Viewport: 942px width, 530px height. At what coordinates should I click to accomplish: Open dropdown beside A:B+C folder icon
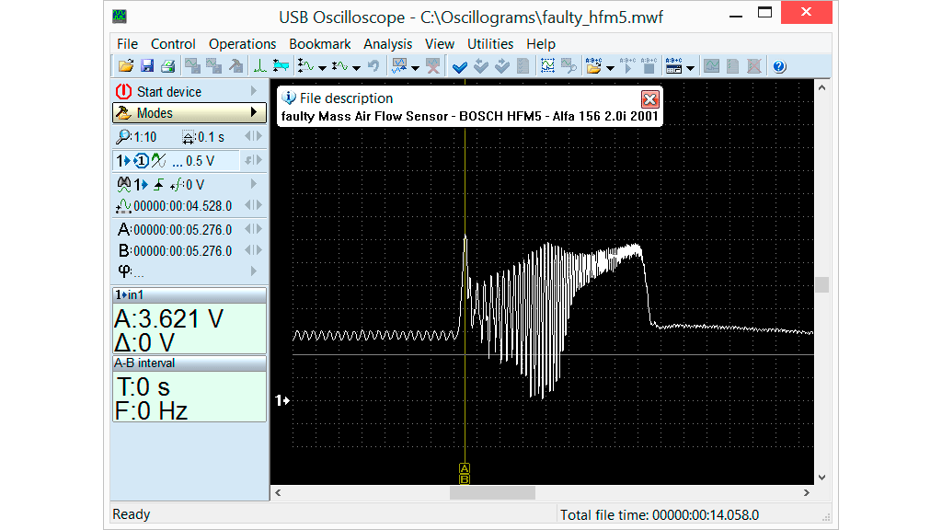[x=611, y=68]
